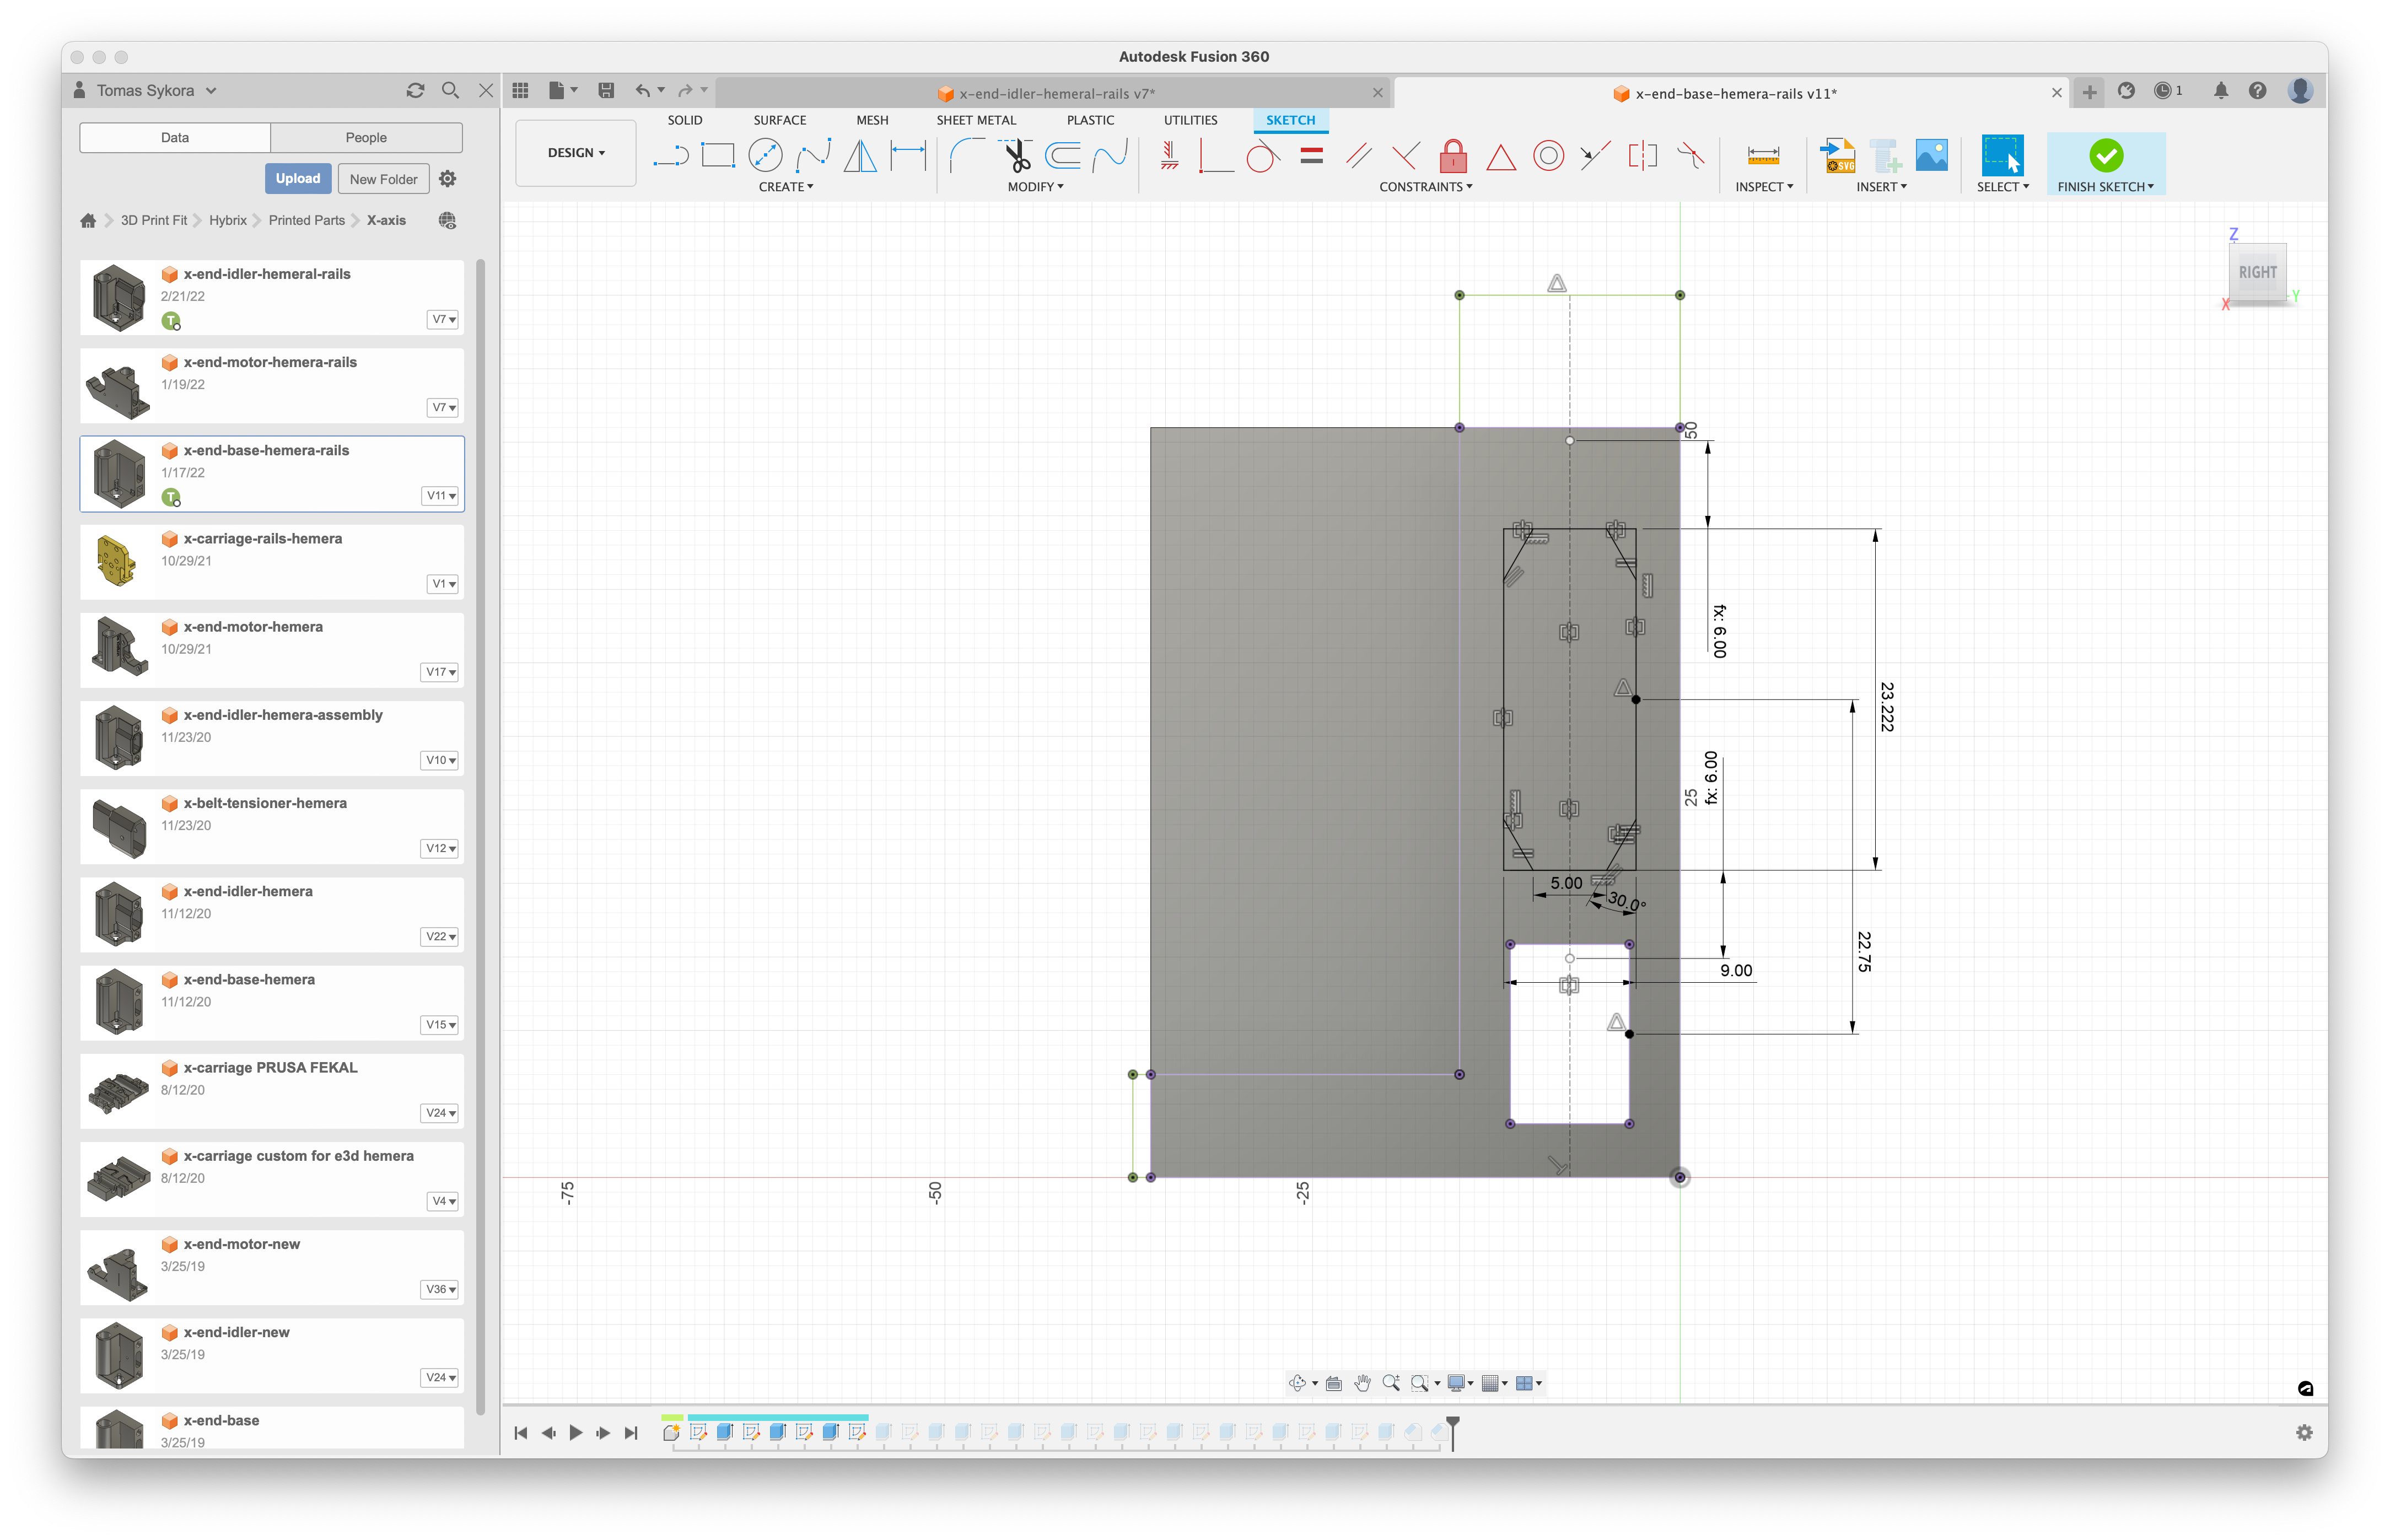Open x-end-idler-hemeral-rails v7 document tab
The image size is (2390, 1540).
point(1056,93)
